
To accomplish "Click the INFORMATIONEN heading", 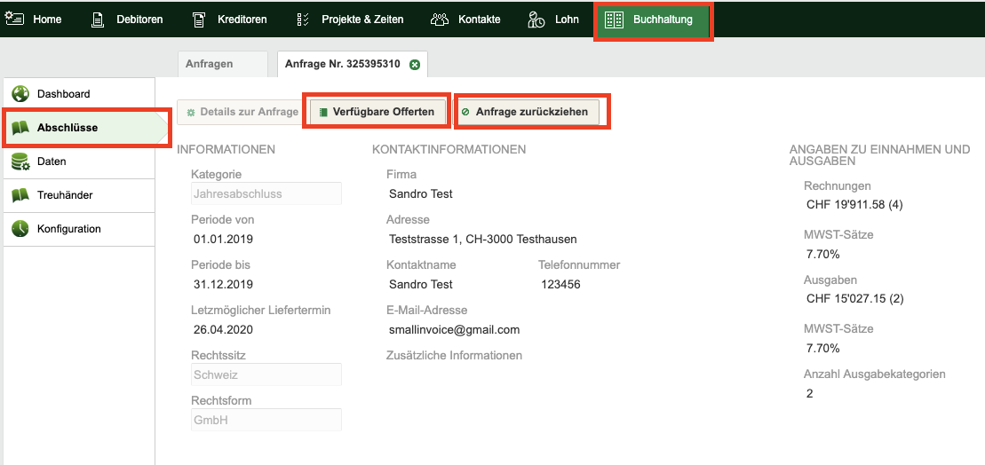I will (226, 149).
